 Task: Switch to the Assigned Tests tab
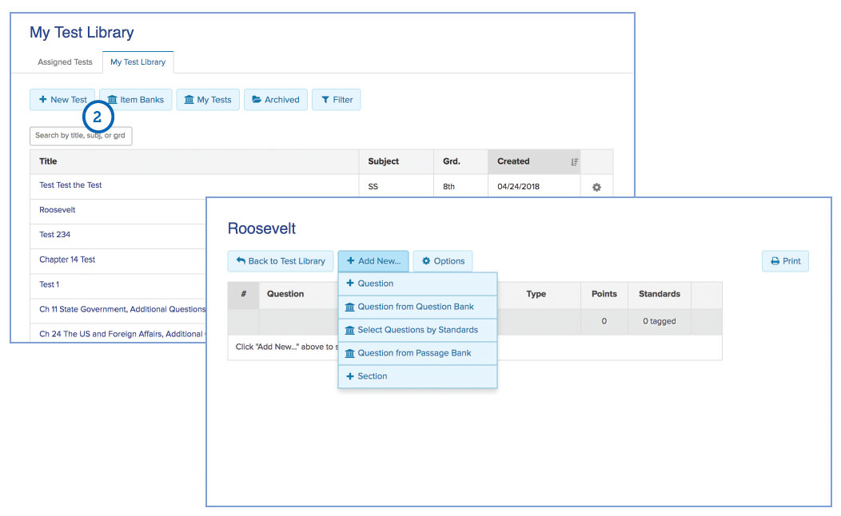coord(65,62)
